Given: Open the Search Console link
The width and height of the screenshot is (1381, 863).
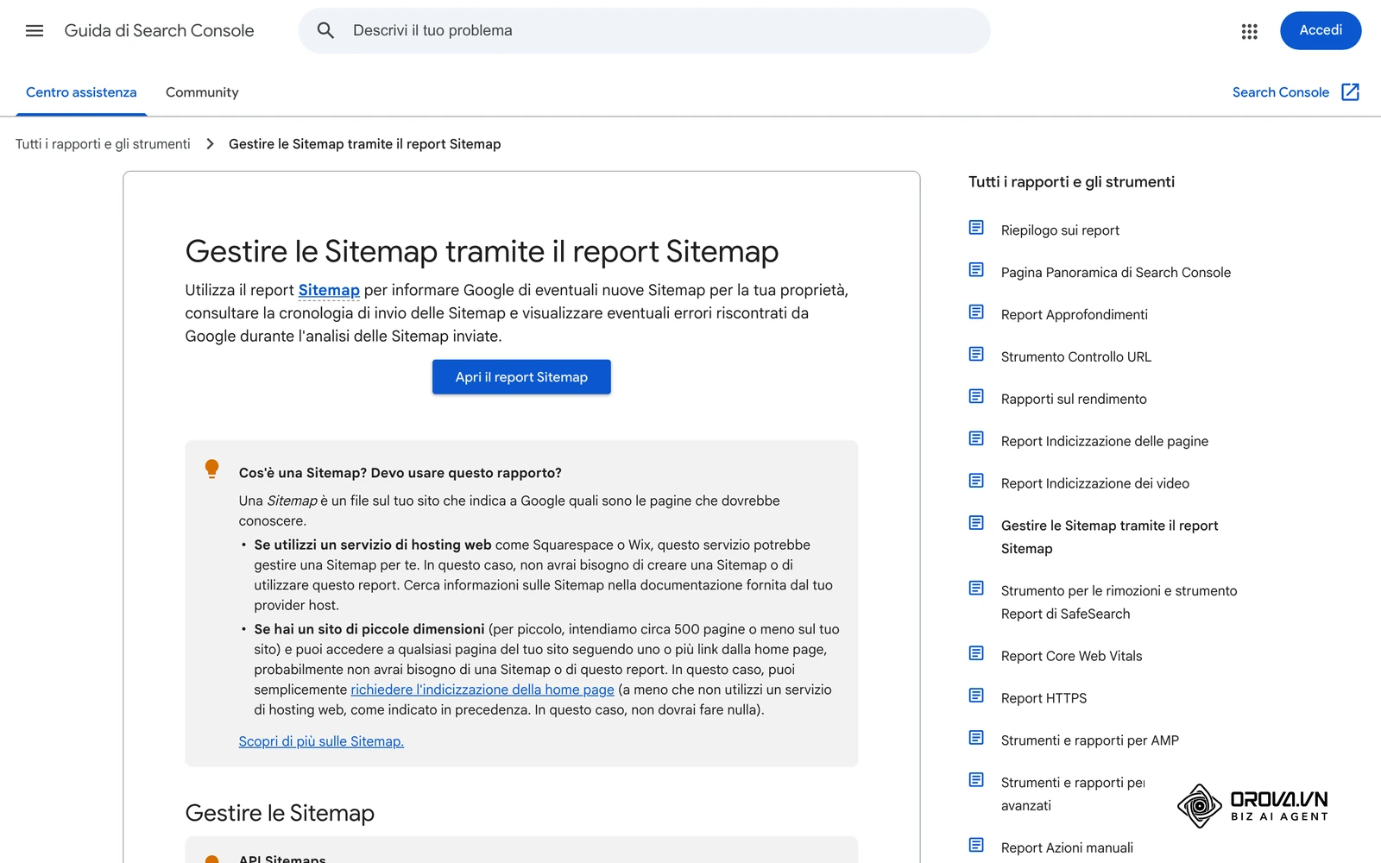Looking at the screenshot, I should [1280, 92].
